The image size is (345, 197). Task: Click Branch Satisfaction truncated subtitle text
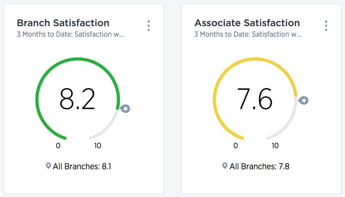(x=71, y=34)
